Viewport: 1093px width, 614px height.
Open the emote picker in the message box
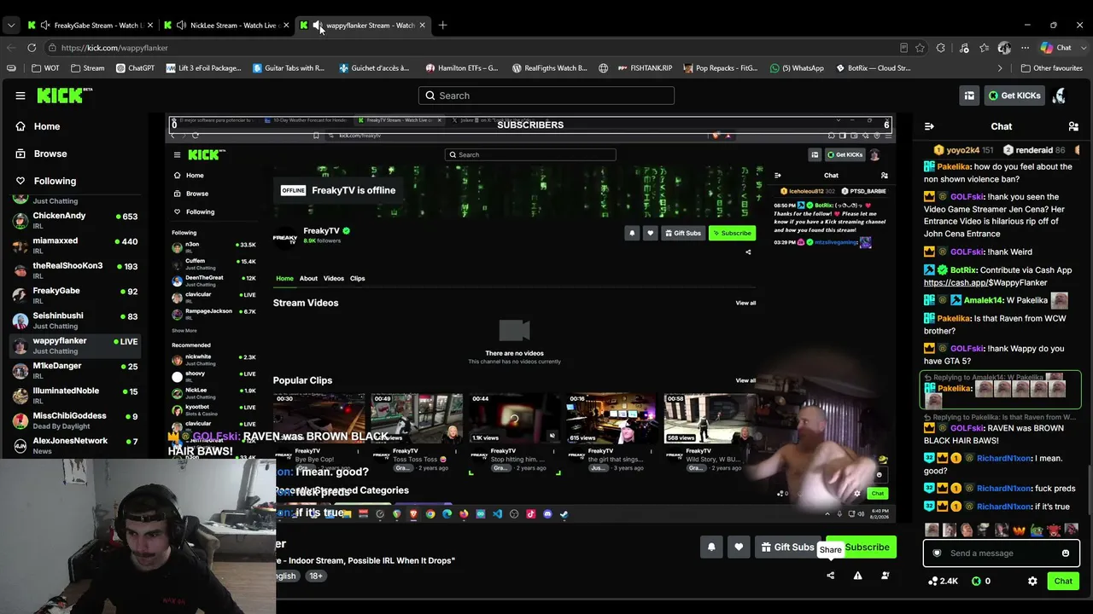(x=1066, y=553)
